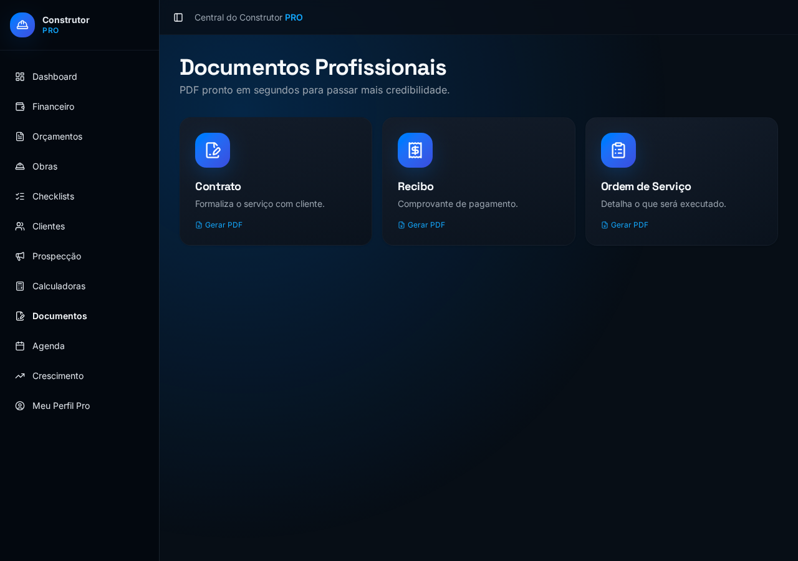Open the Agenda page
This screenshot has width=798, height=561.
pos(79,346)
